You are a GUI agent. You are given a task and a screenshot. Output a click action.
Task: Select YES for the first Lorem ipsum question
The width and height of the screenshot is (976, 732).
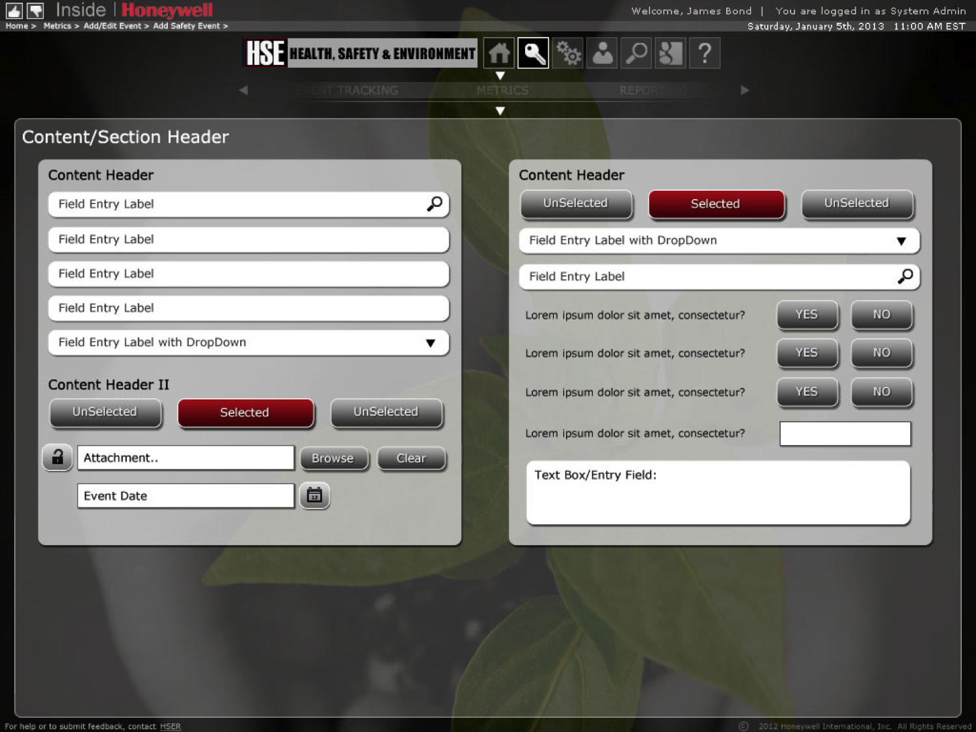click(x=806, y=315)
